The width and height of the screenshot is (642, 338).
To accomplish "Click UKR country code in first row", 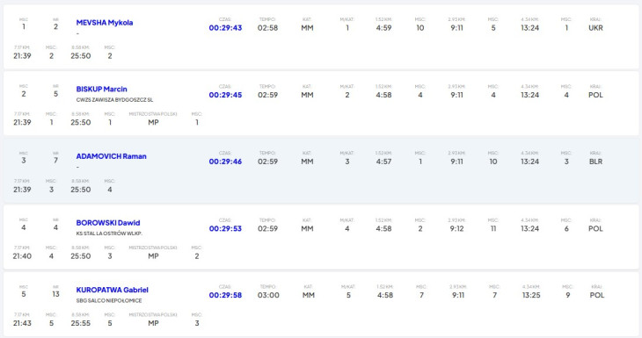I will tap(595, 28).
